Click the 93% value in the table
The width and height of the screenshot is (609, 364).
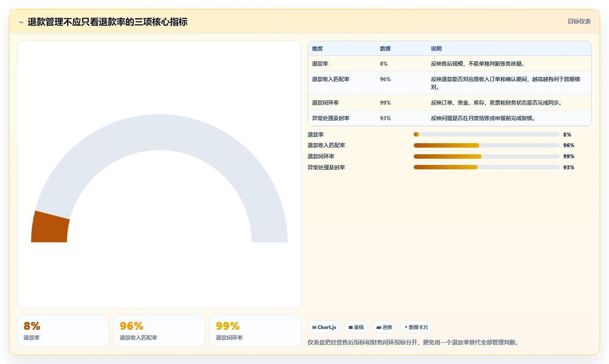click(x=385, y=118)
